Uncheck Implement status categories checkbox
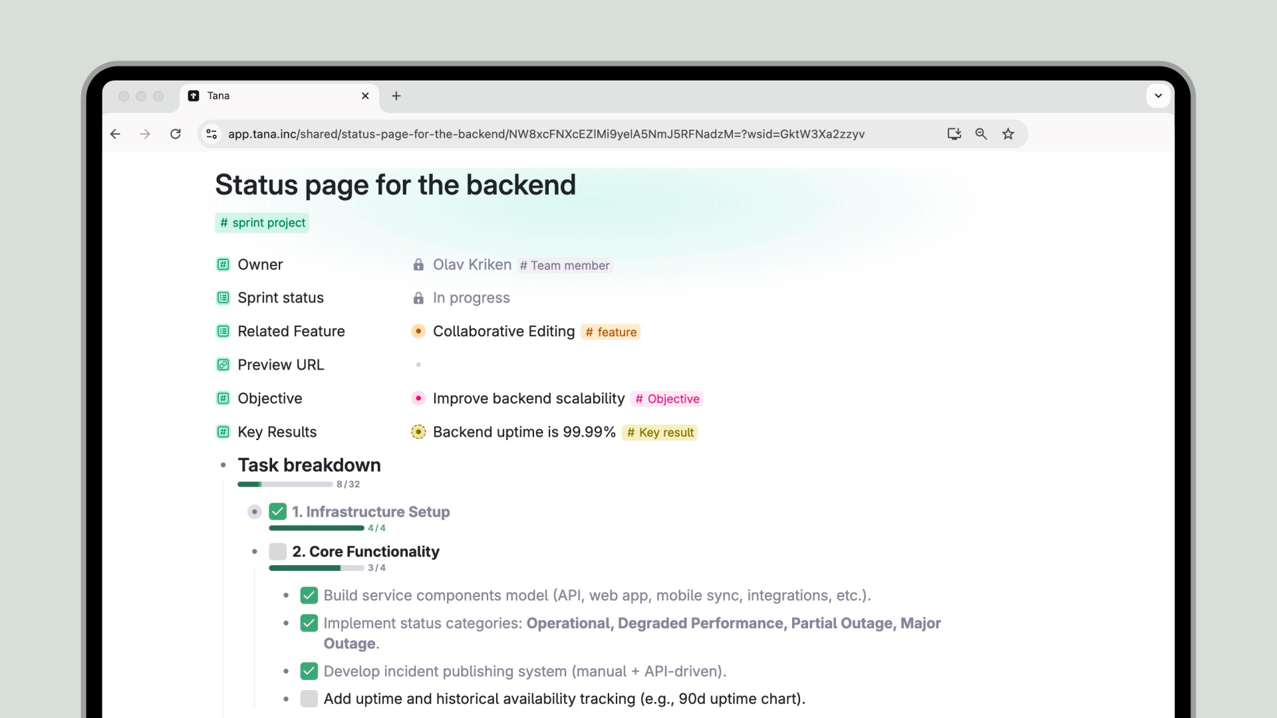The width and height of the screenshot is (1277, 718). click(309, 623)
